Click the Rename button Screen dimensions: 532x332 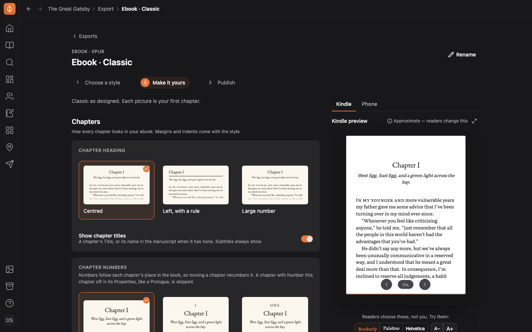point(462,55)
